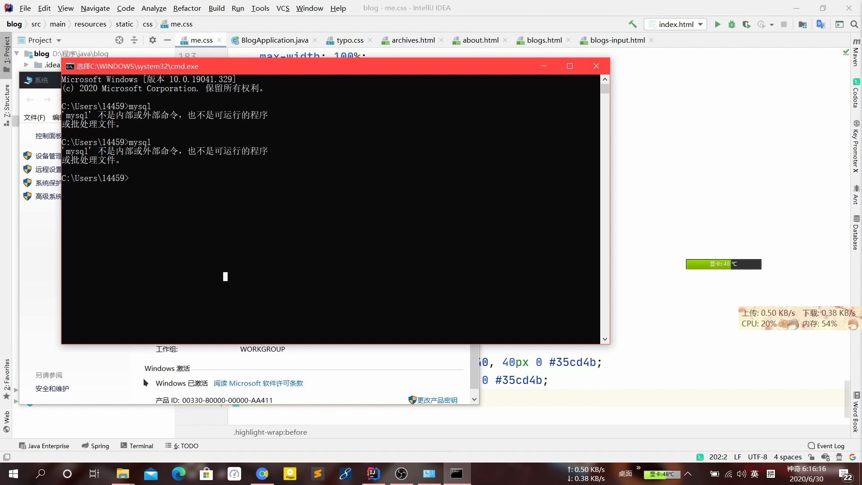Click the Translate plugin icon
This screenshot has height=485, width=862.
point(821,24)
